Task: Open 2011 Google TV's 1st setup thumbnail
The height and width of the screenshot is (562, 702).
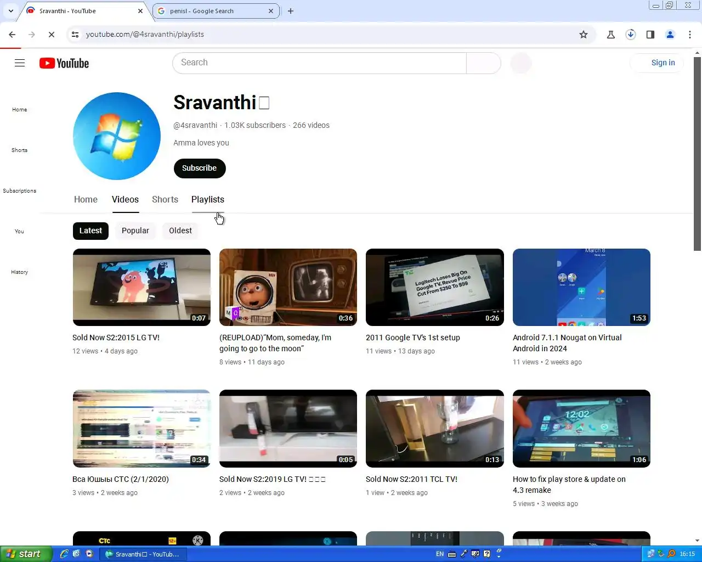Action: [435, 287]
